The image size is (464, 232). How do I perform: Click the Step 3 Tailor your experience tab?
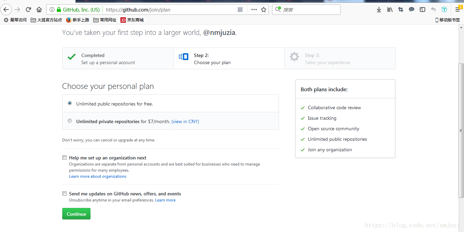coord(340,58)
